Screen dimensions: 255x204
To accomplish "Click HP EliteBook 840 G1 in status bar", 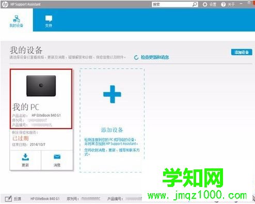I will 45,199.
